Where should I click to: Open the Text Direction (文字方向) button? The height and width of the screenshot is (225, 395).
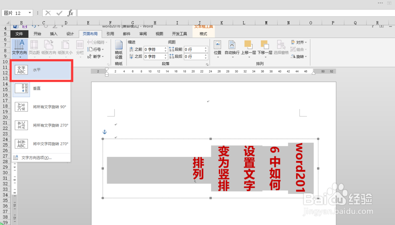click(x=19, y=48)
